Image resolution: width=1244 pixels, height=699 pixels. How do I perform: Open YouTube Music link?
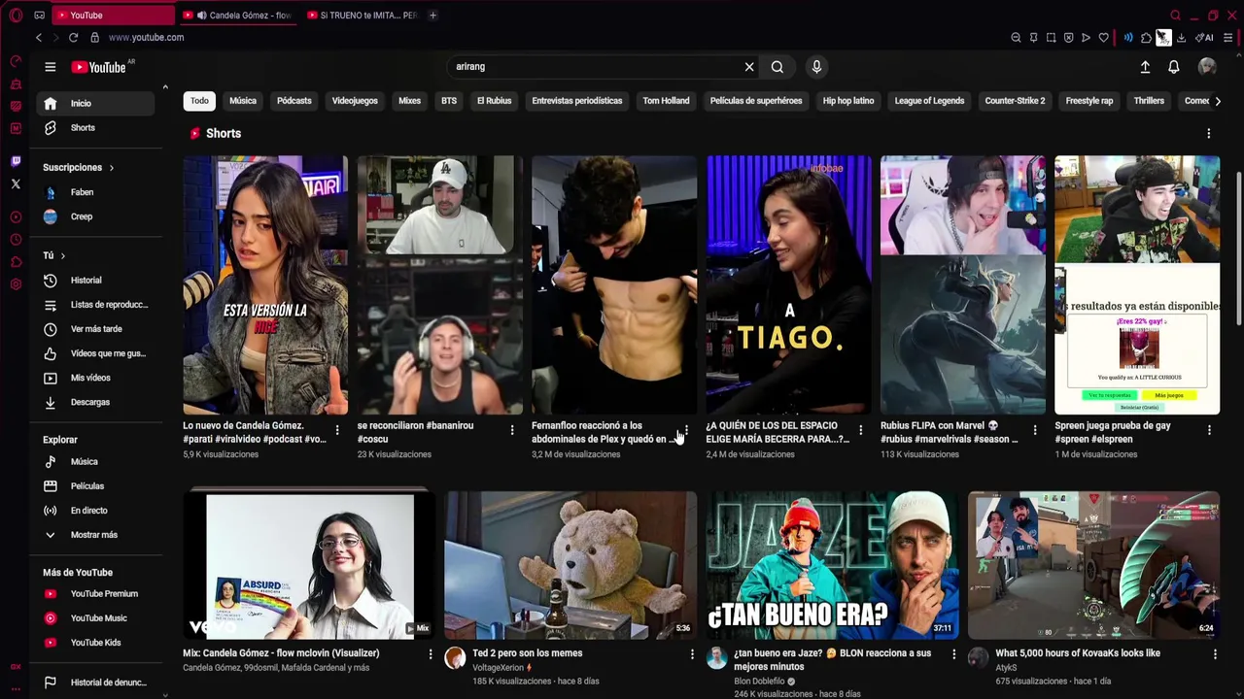[96, 618]
